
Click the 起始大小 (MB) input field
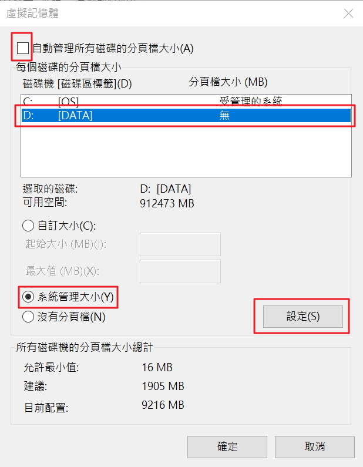(x=180, y=244)
